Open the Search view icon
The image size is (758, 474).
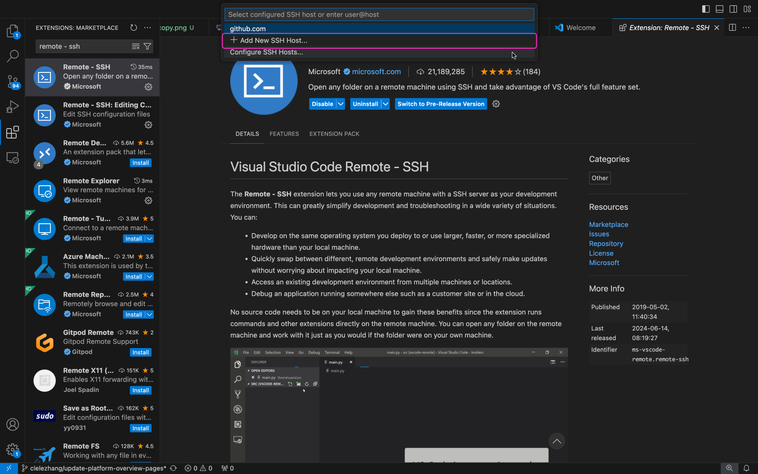point(12,56)
